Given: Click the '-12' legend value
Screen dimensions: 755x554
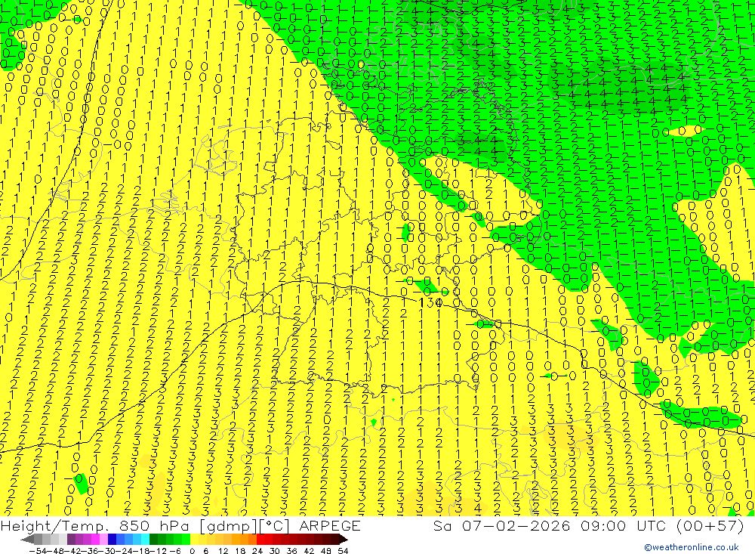Looking at the screenshot, I should coord(158,551).
